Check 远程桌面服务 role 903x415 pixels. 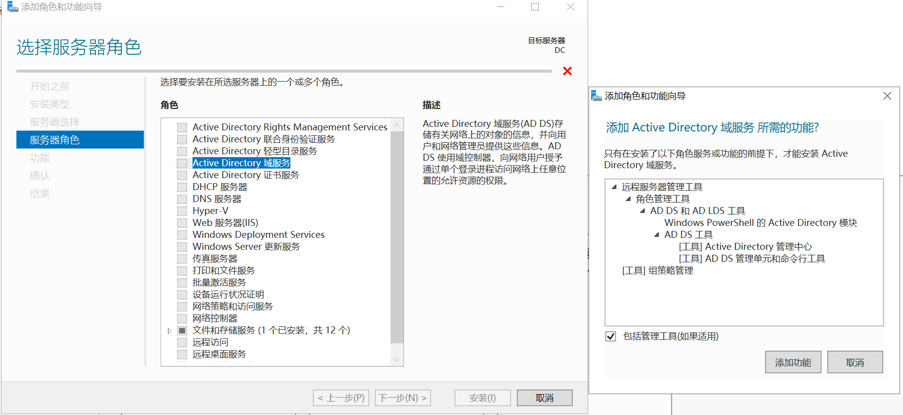pyautogui.click(x=182, y=354)
